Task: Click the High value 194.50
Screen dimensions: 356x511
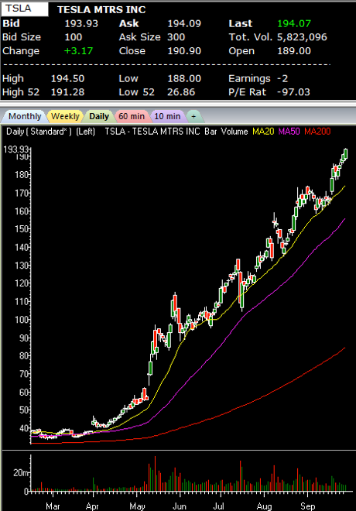Action: (x=68, y=78)
